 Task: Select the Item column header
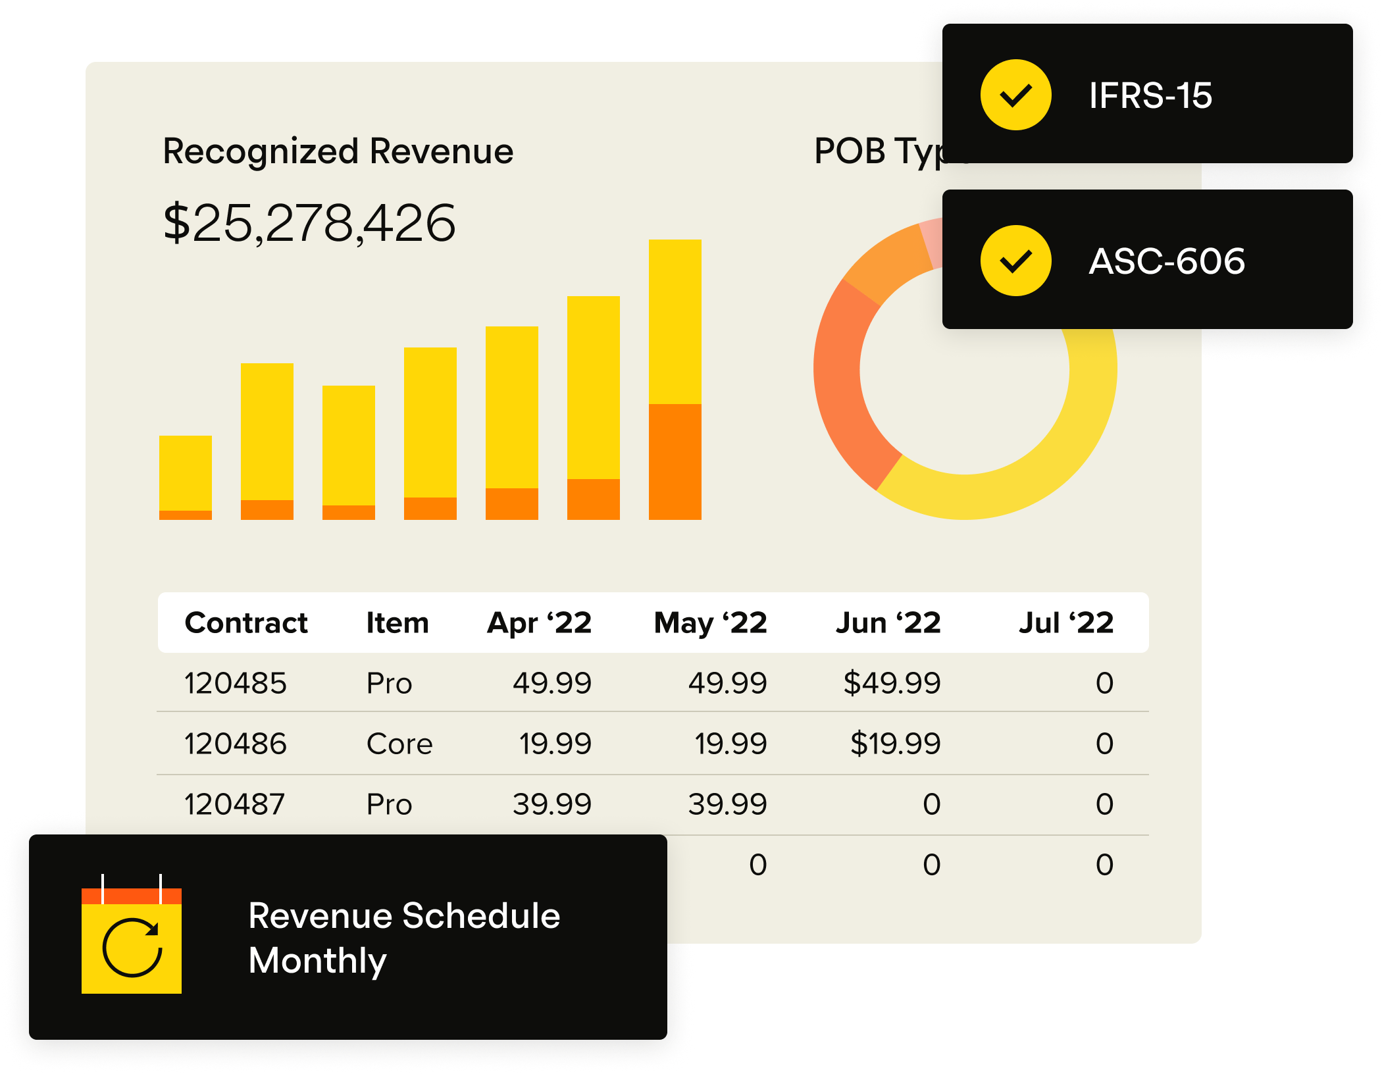[397, 623]
